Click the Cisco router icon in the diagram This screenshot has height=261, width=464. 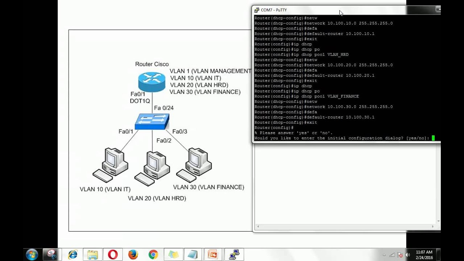point(152,82)
